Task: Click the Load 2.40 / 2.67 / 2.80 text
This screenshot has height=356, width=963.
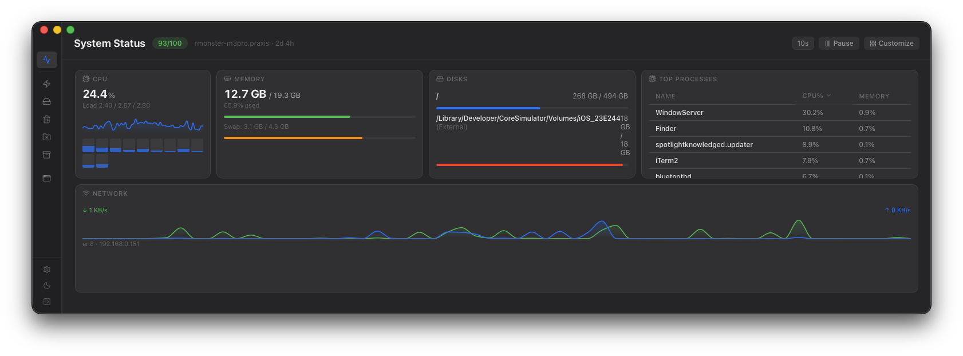Action: [116, 105]
